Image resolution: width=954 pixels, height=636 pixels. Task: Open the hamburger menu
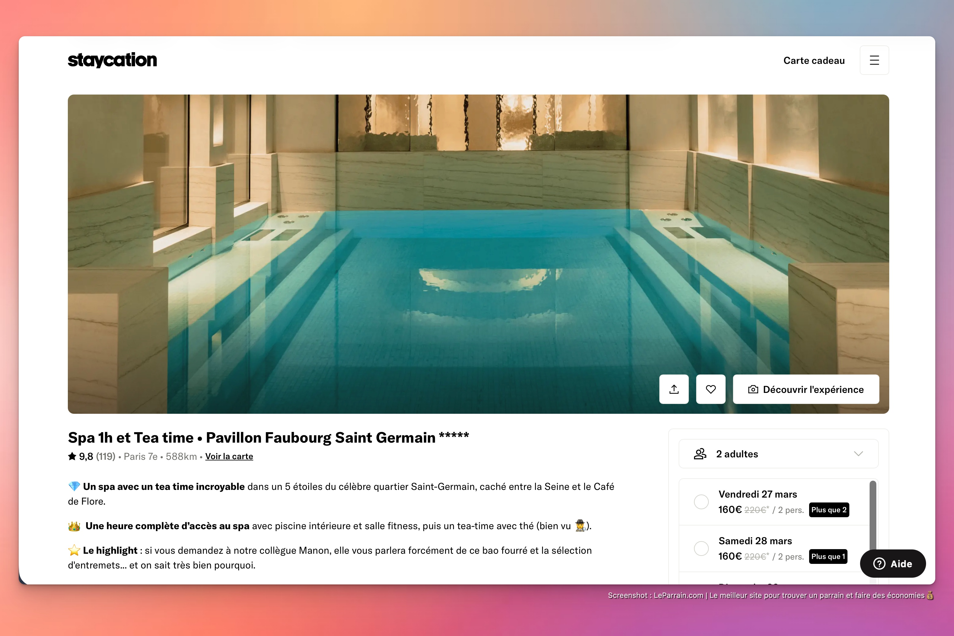pos(874,60)
